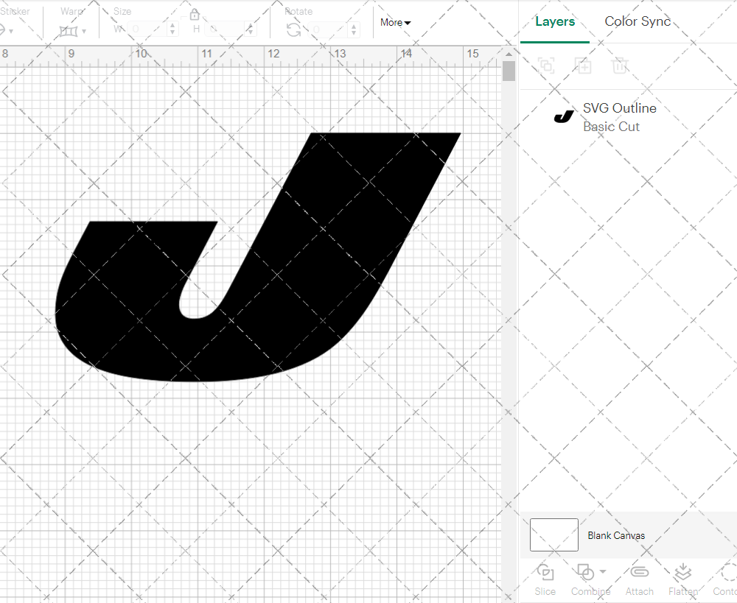Screen dimensions: 737x603
Task: Toggle the size aspect ratio lock
Action: [x=195, y=15]
